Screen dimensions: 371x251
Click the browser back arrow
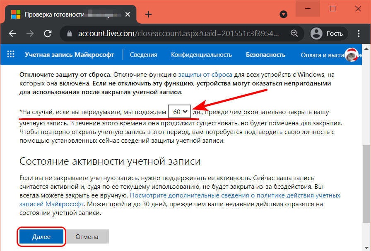pyautogui.click(x=12, y=34)
